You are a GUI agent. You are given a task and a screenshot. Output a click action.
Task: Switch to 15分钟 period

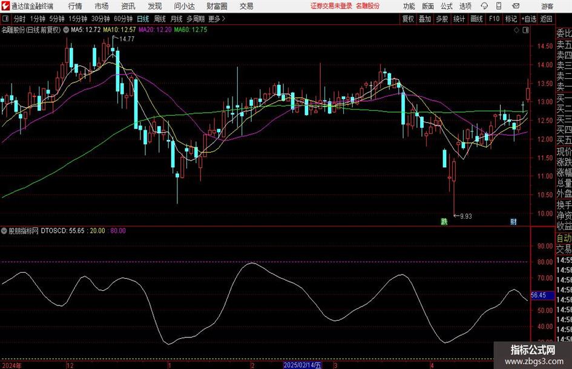pos(77,19)
